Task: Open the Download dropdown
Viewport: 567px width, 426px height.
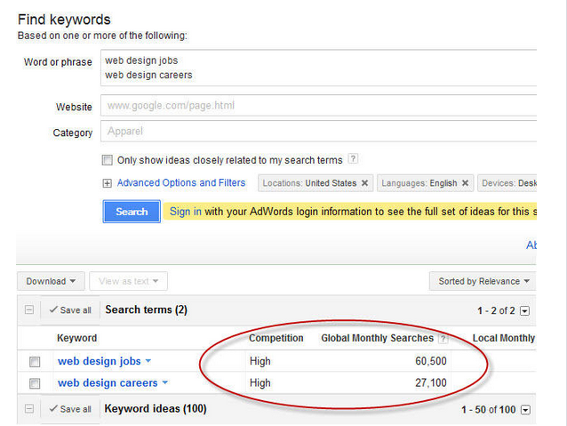Action: [51, 281]
